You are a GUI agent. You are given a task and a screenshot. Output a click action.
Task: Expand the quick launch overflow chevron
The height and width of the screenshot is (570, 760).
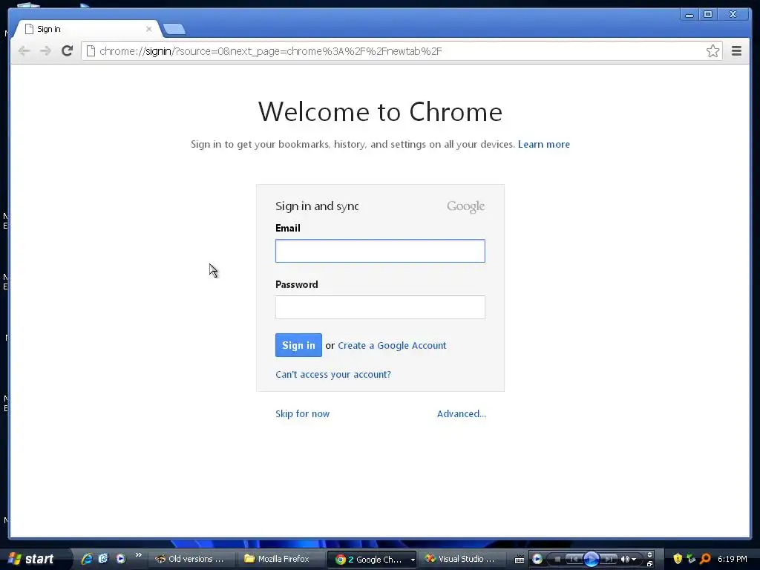point(139,555)
